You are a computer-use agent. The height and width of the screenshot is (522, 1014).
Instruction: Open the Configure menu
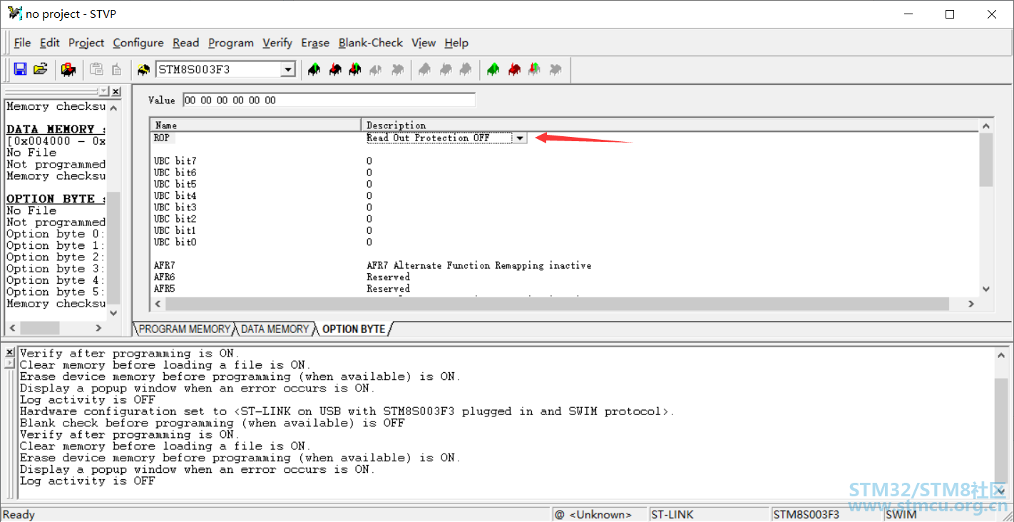coord(138,43)
